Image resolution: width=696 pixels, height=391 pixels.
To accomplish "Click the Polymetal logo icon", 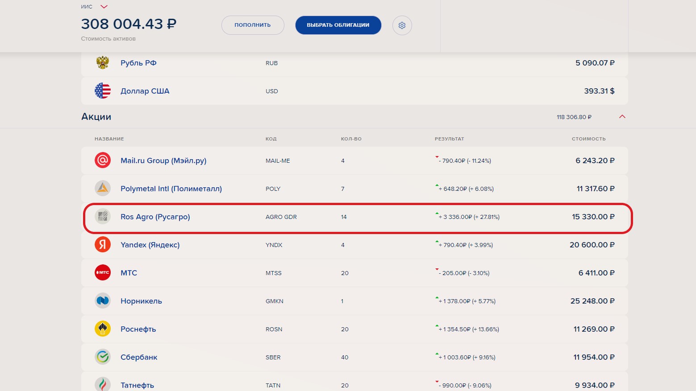I will (103, 189).
